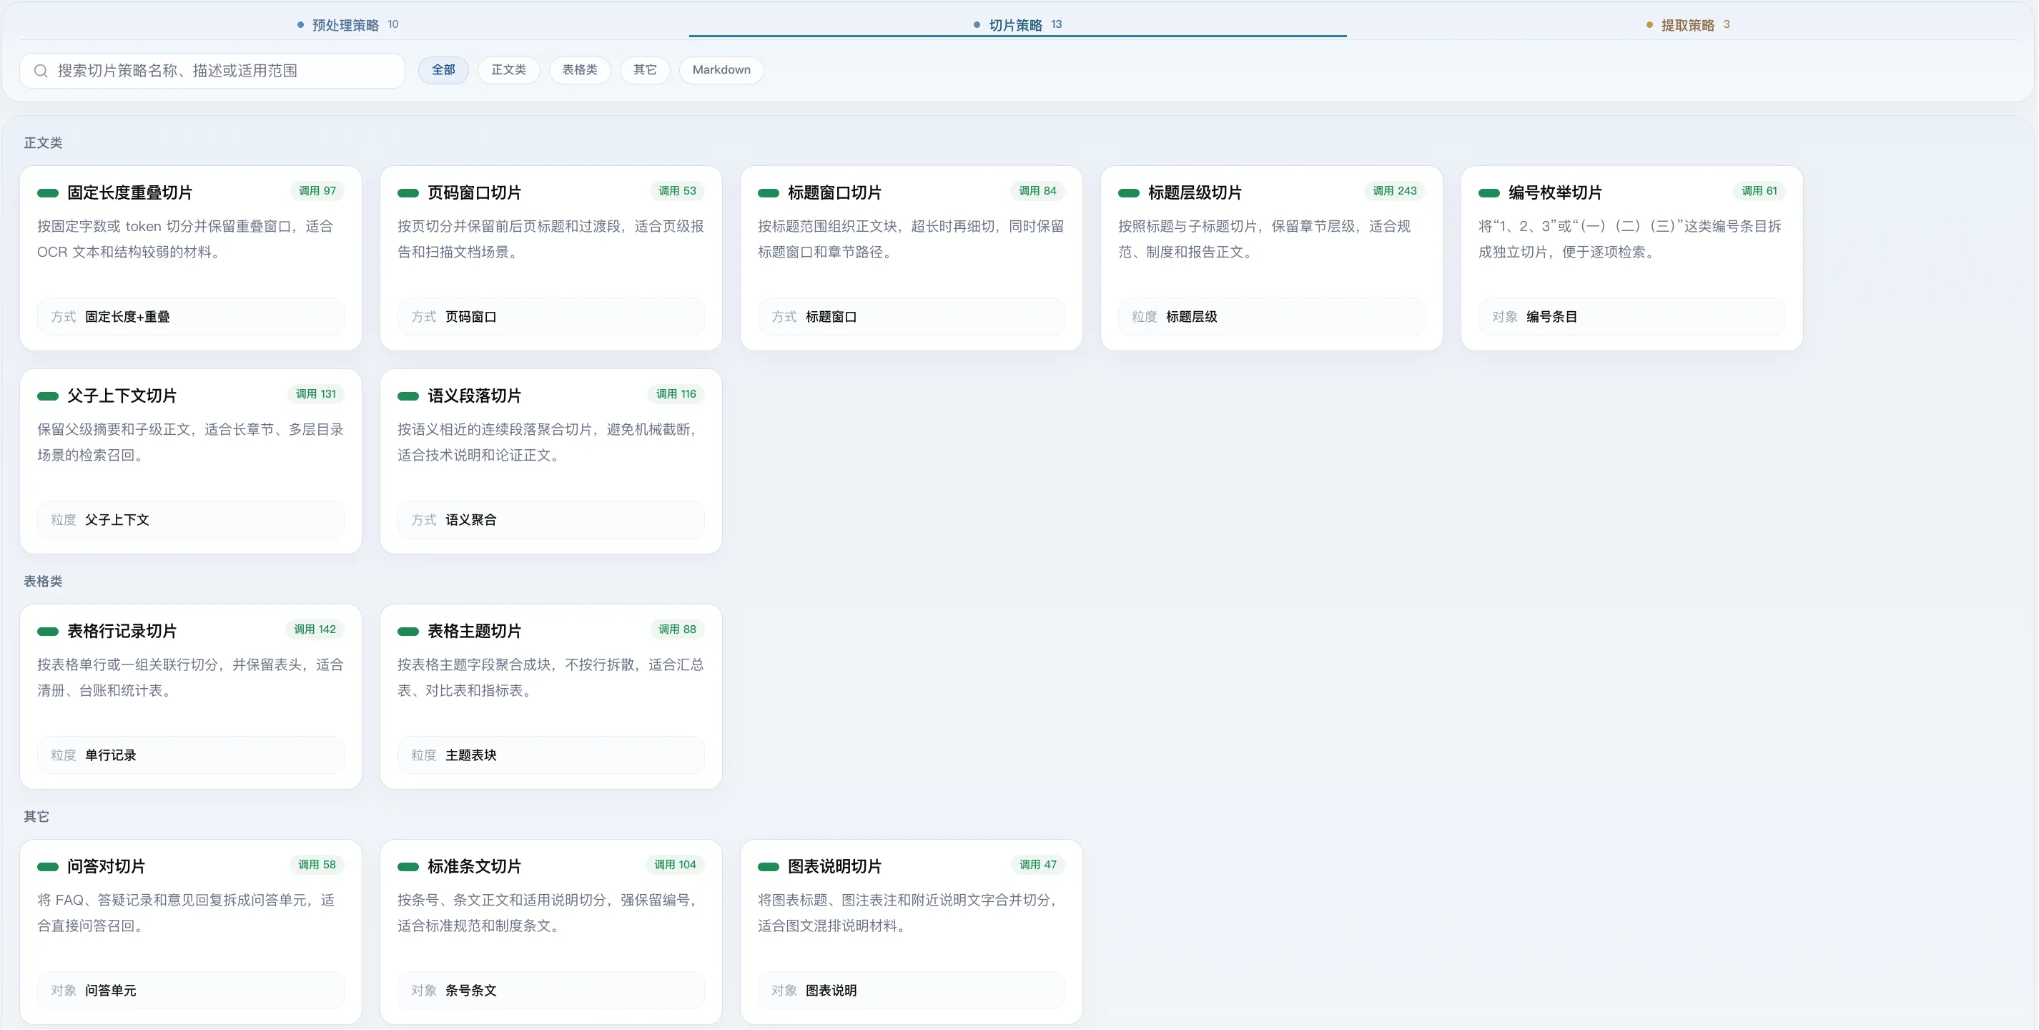Click the 调用 243 usage badge
The height and width of the screenshot is (1030, 2039).
coord(1394,191)
